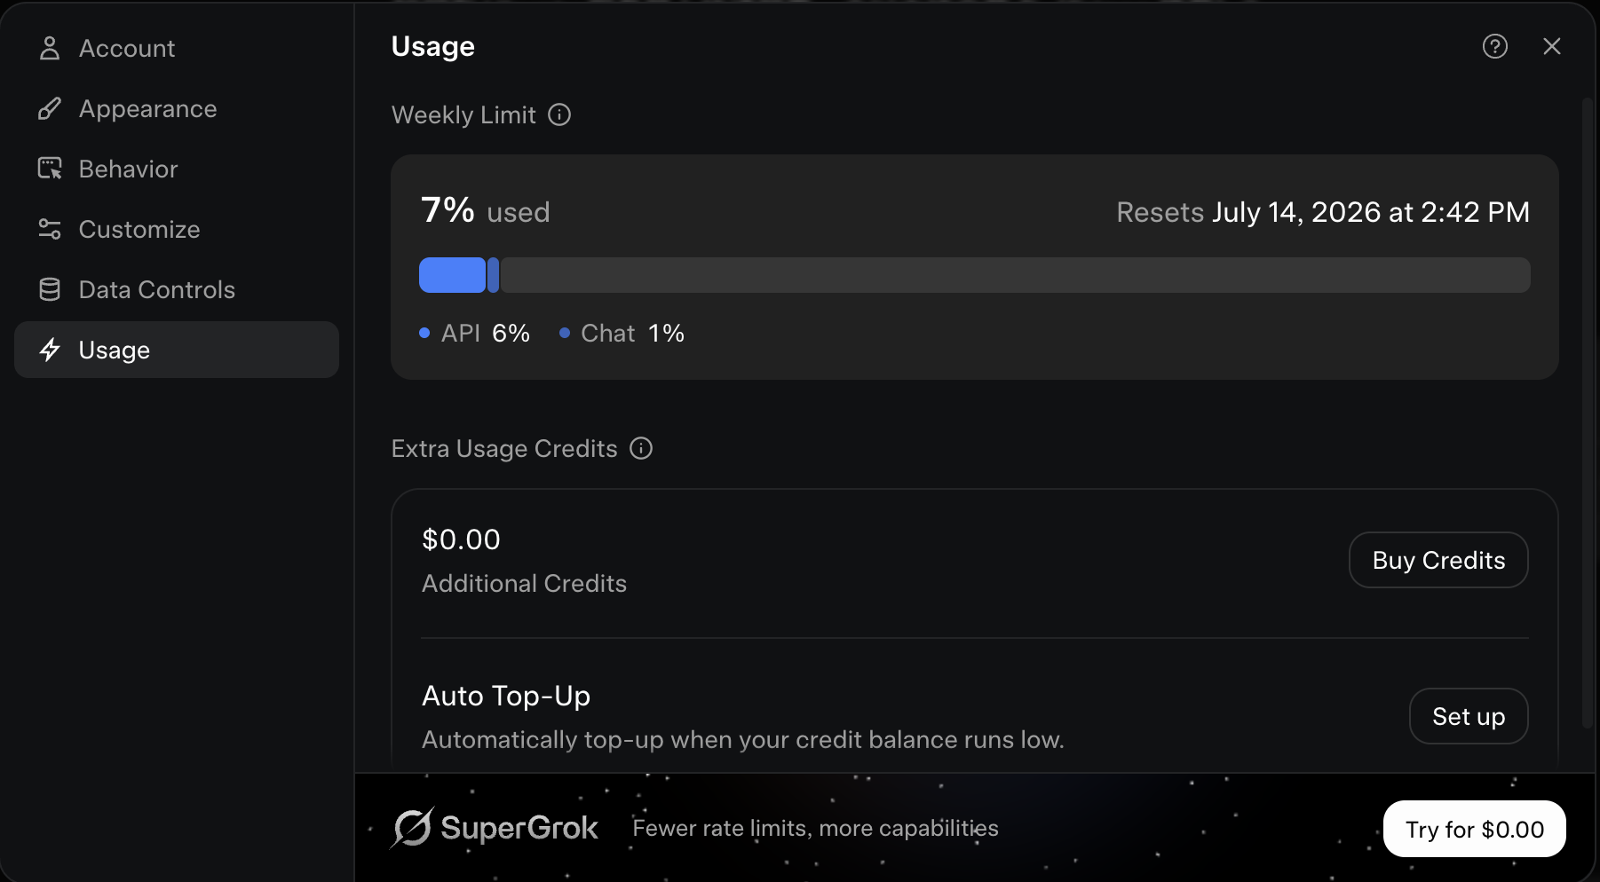Click the Customize sliders icon
The image size is (1600, 882).
coord(50,229)
